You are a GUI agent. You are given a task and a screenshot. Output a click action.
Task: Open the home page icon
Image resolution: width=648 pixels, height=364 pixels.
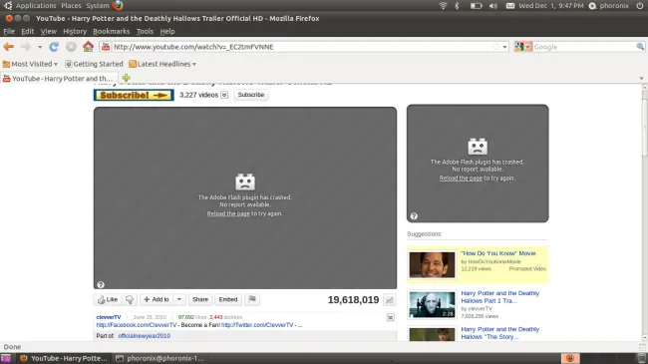[88, 46]
